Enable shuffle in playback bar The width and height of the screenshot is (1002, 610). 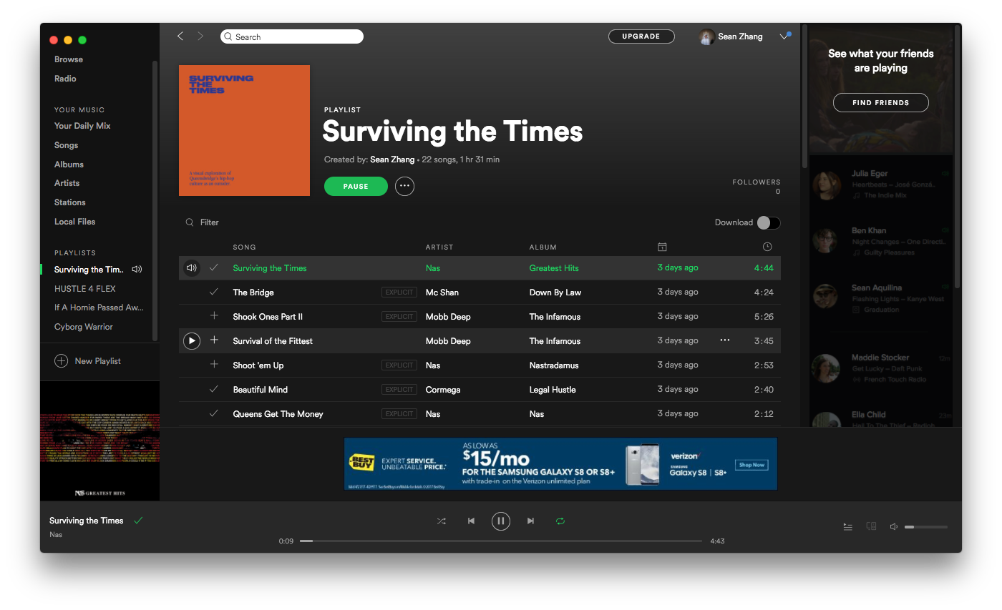pyautogui.click(x=441, y=521)
